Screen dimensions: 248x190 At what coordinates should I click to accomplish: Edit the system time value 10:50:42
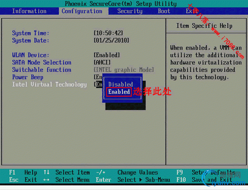pos(108,33)
